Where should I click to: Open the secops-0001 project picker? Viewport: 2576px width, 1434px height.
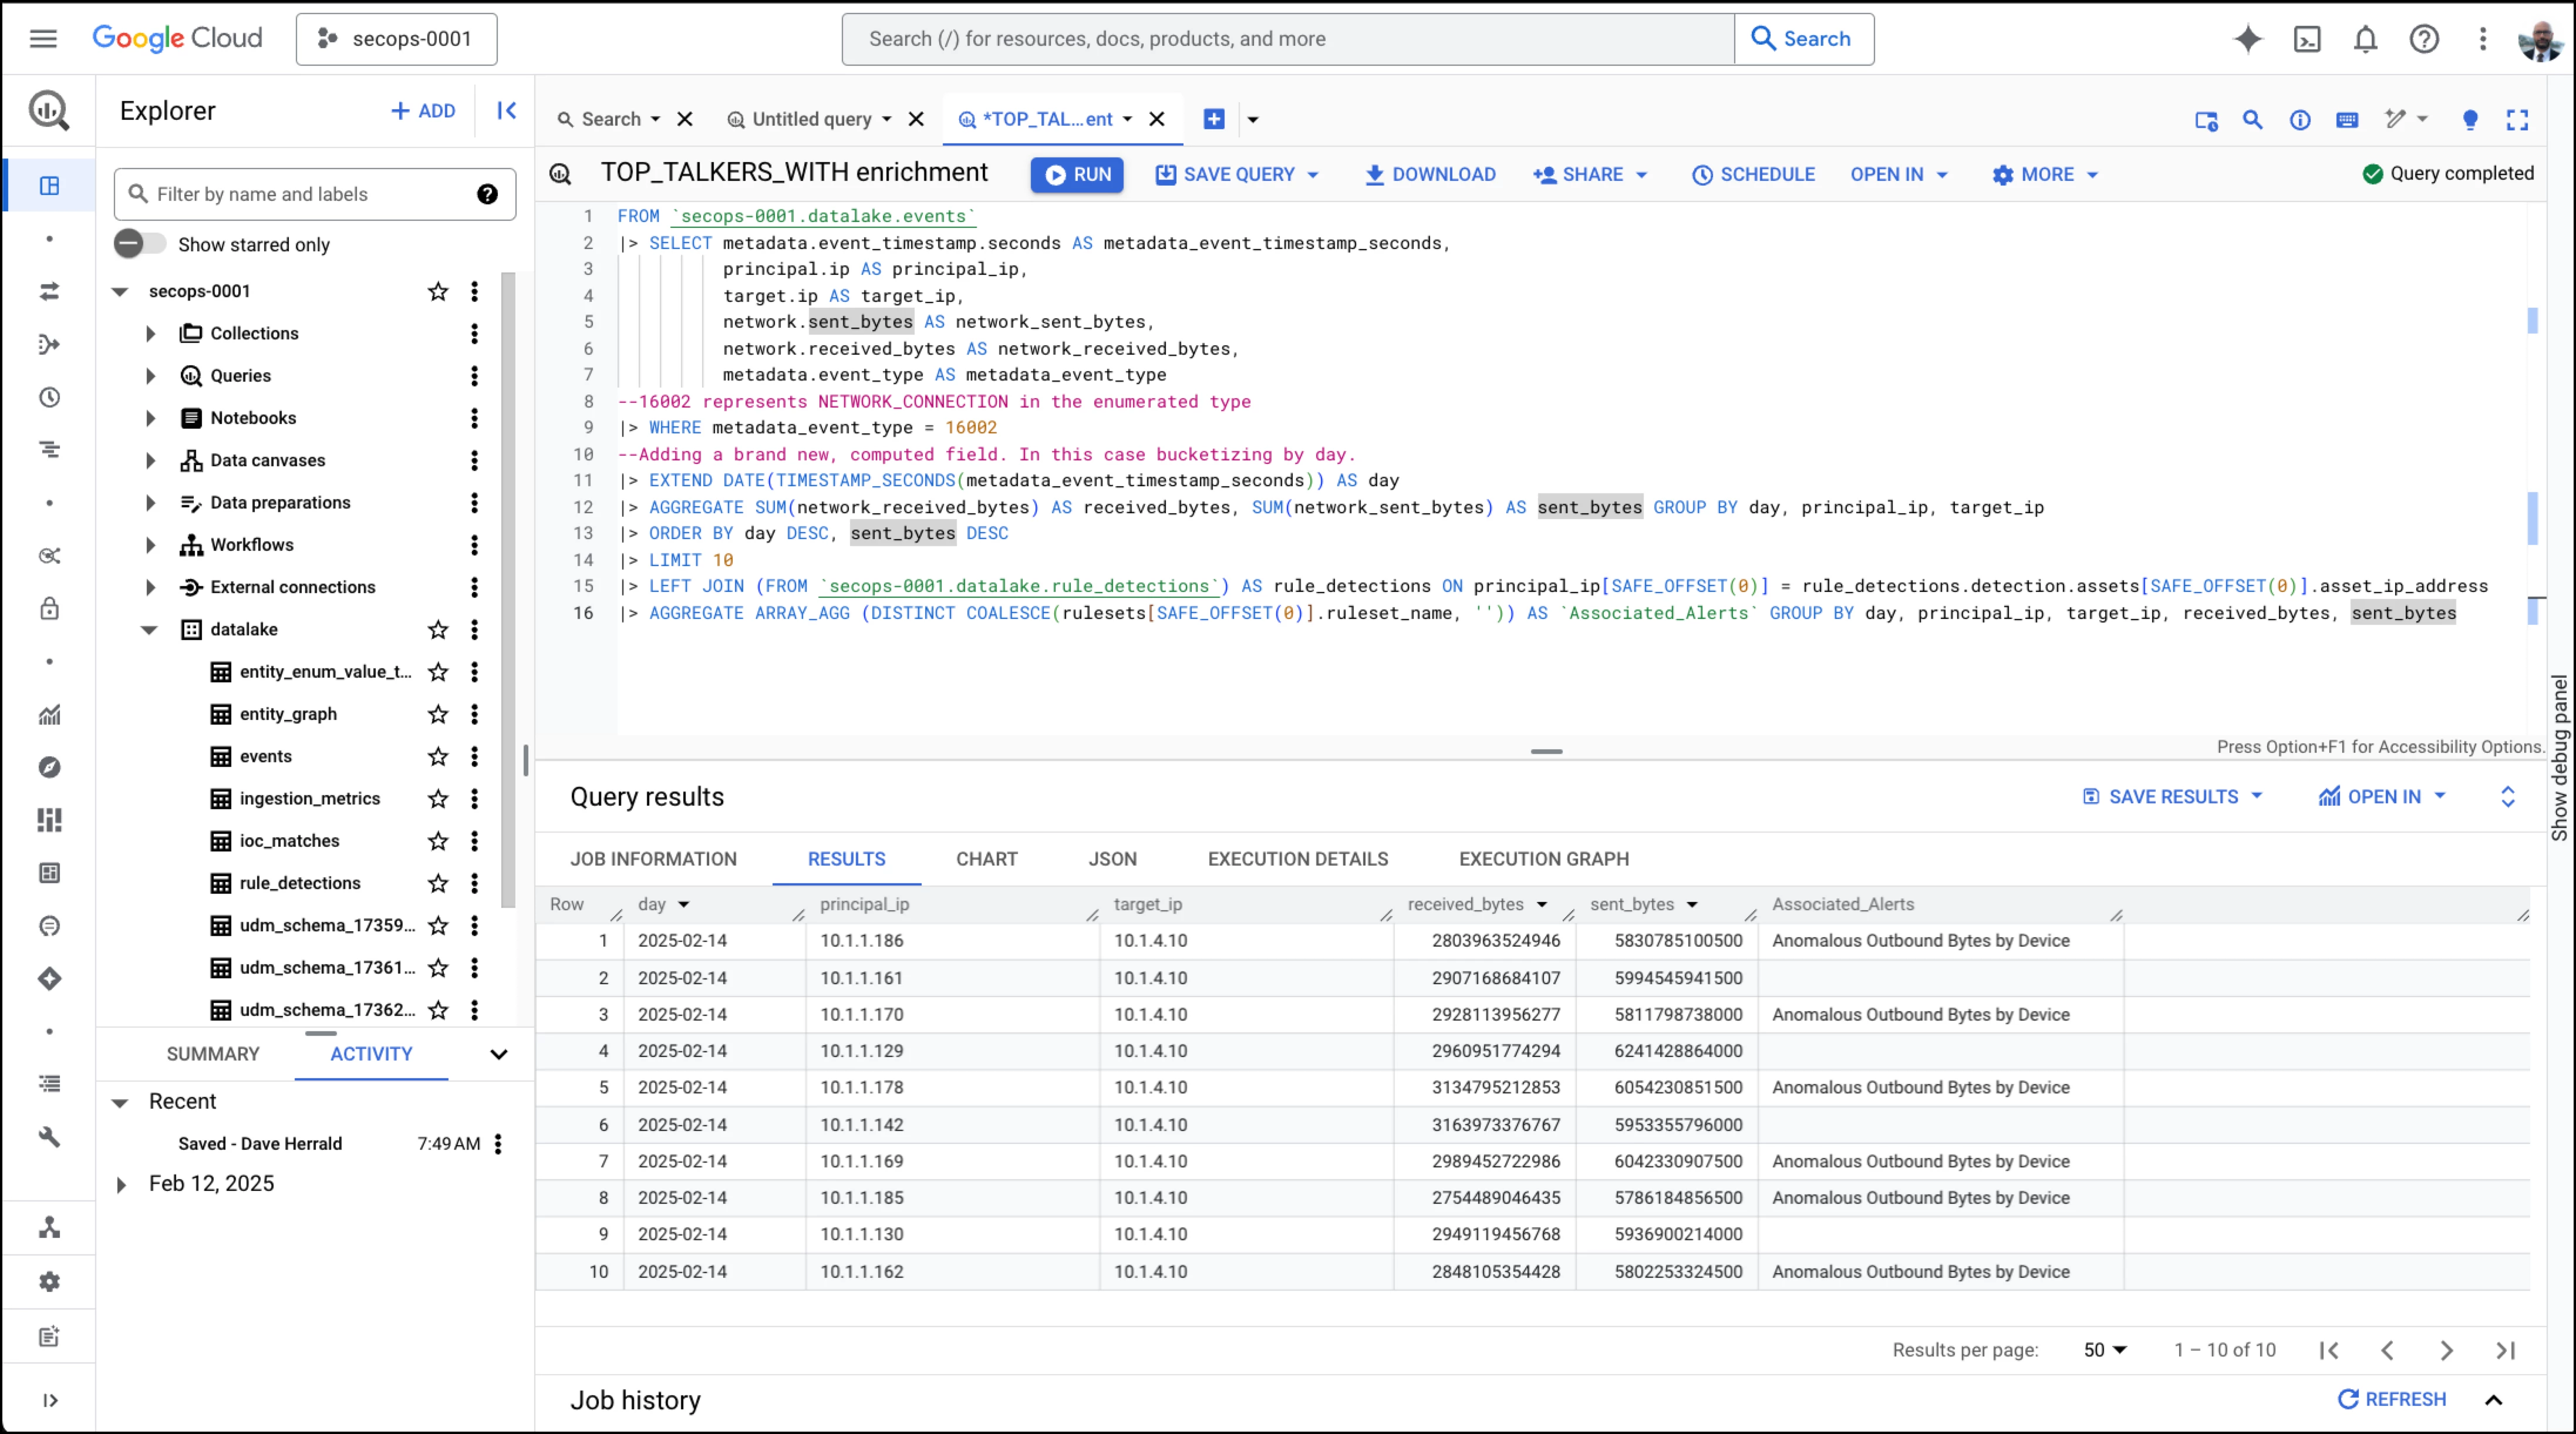(396, 39)
